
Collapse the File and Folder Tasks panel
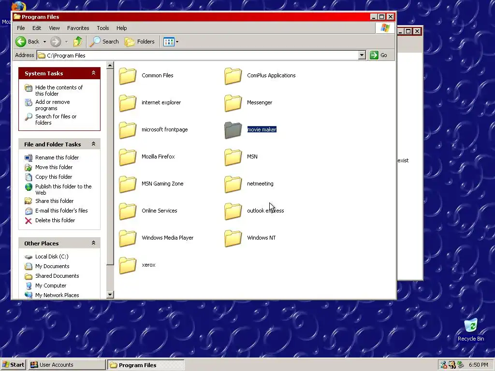[93, 144]
